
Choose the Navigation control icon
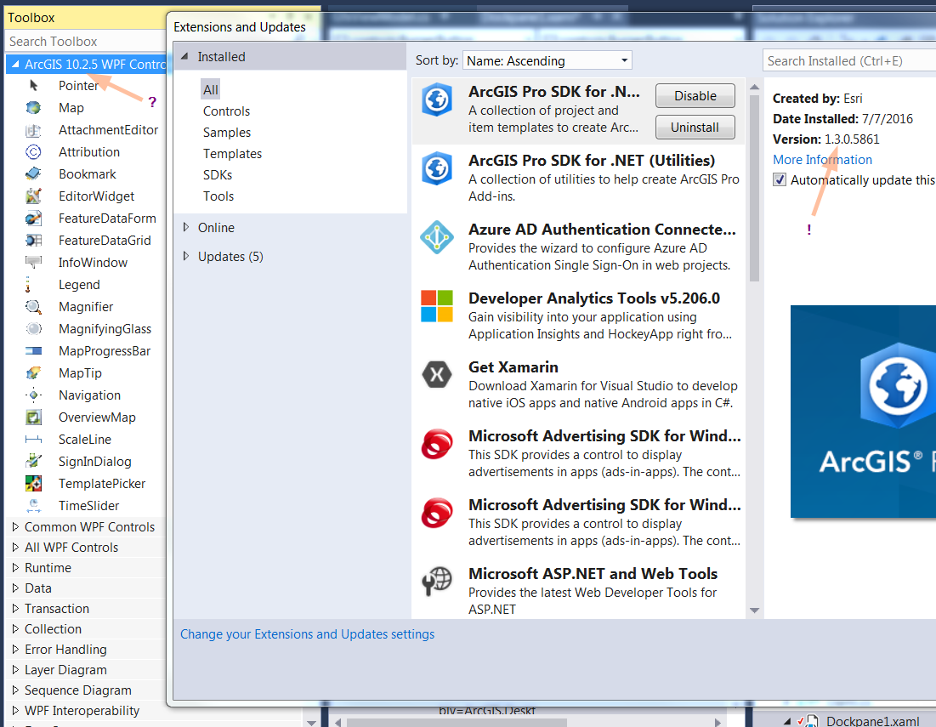33,395
